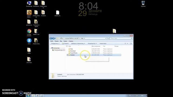This screenshot has width=173, height=97.
Task: Click the large Scenario folder in details pane
Action: coord(53,76)
